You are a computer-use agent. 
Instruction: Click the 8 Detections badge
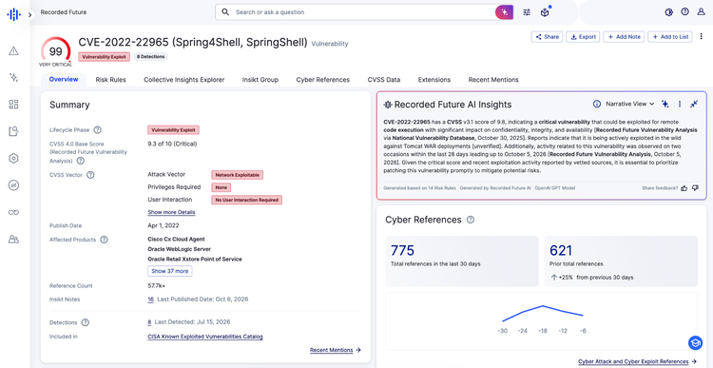[150, 57]
